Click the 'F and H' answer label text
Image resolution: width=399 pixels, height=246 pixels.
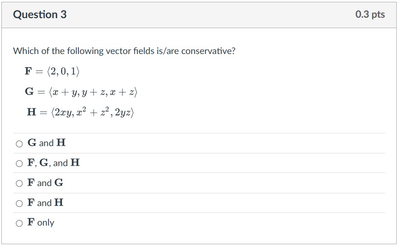(x=45, y=202)
